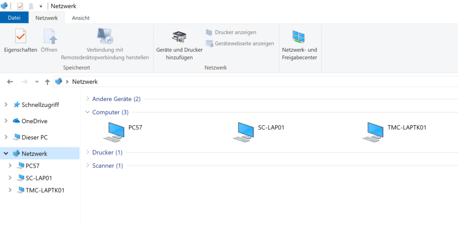Open the Datei menu tab
458x225 pixels.
click(x=14, y=18)
